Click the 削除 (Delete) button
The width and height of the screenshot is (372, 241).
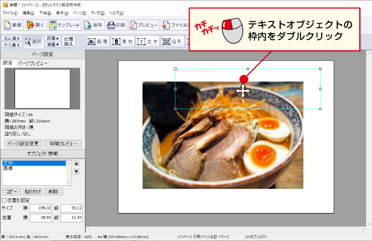pos(53,191)
